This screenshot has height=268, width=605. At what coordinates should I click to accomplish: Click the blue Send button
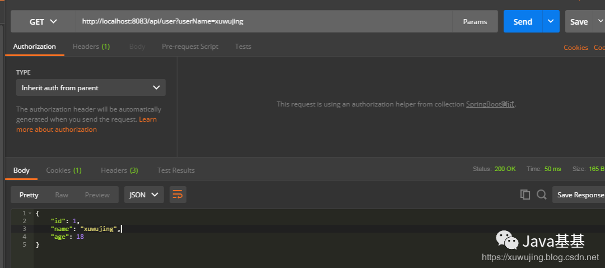(x=523, y=22)
